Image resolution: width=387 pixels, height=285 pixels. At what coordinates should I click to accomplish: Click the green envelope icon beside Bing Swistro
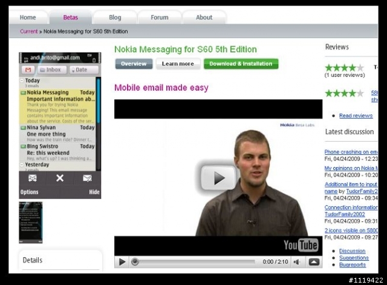click(x=23, y=146)
